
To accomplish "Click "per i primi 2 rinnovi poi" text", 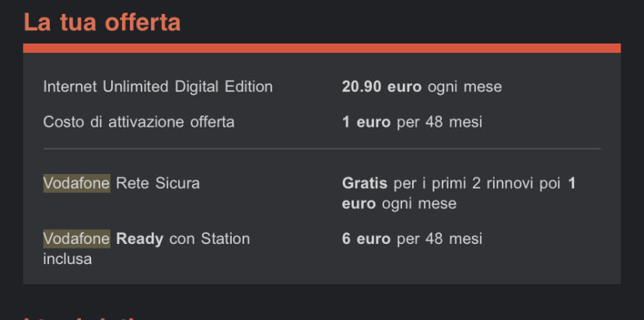I will pos(478,183).
